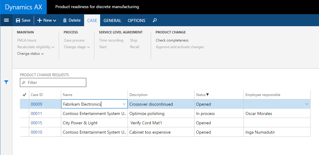
Task: Open case ID 00011 link
Action: 36,113
